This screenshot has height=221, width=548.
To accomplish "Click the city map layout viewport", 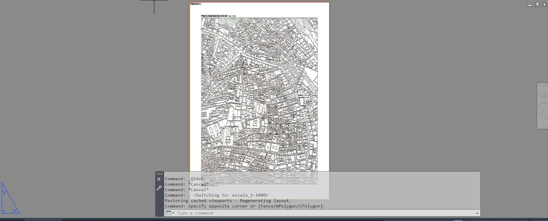I will point(259,101).
